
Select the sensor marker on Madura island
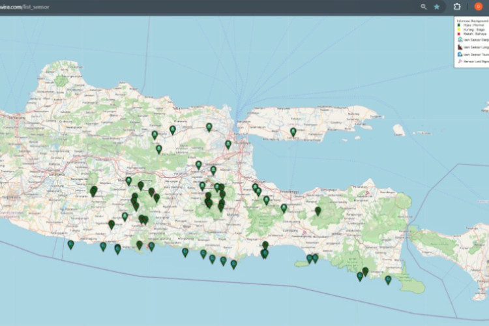click(293, 132)
